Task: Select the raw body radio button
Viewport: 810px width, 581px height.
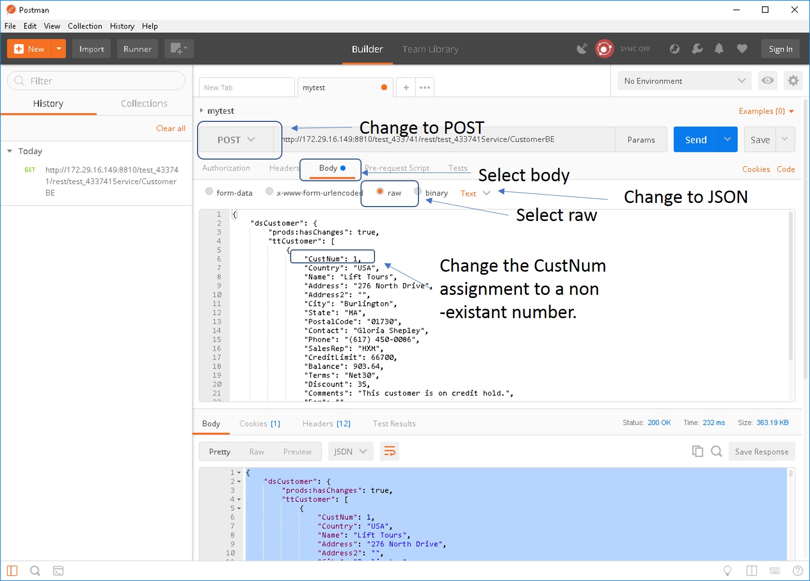Action: coord(380,192)
